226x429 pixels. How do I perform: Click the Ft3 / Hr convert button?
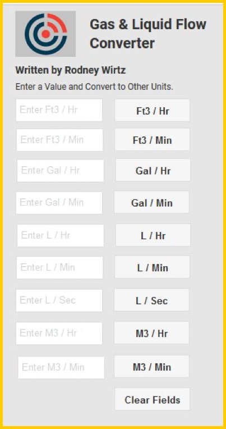[152, 111]
